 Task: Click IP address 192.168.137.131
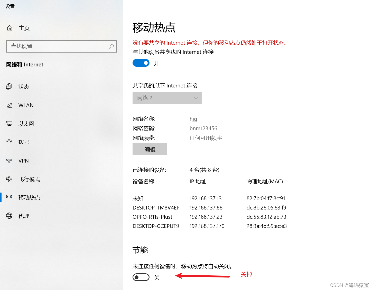pyautogui.click(x=207, y=198)
